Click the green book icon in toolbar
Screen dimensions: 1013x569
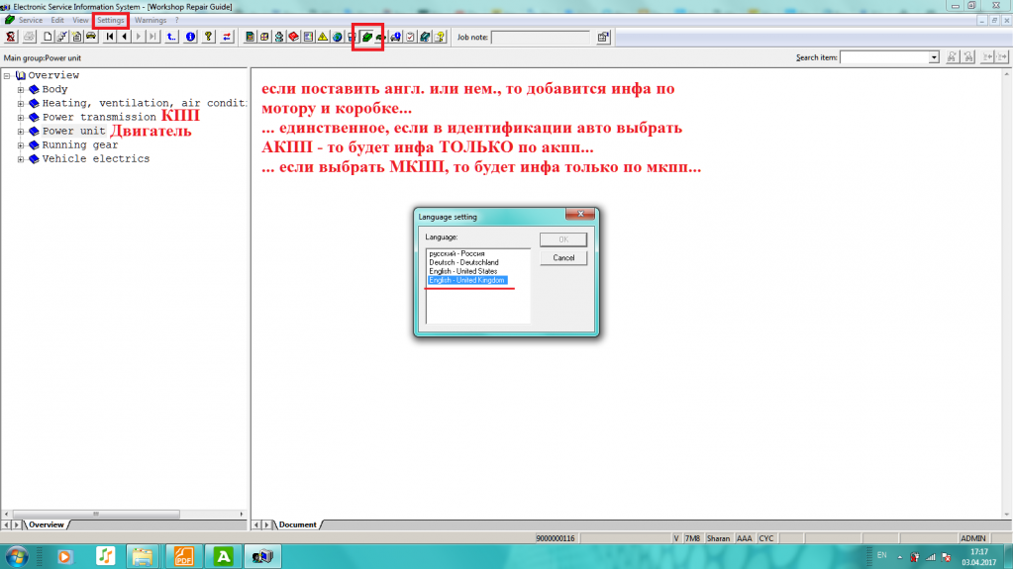pos(366,38)
